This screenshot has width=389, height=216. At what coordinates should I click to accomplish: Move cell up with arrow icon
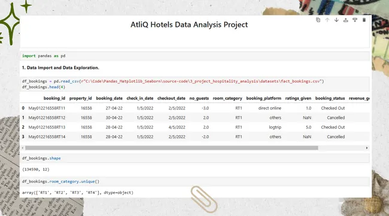[x=327, y=20]
